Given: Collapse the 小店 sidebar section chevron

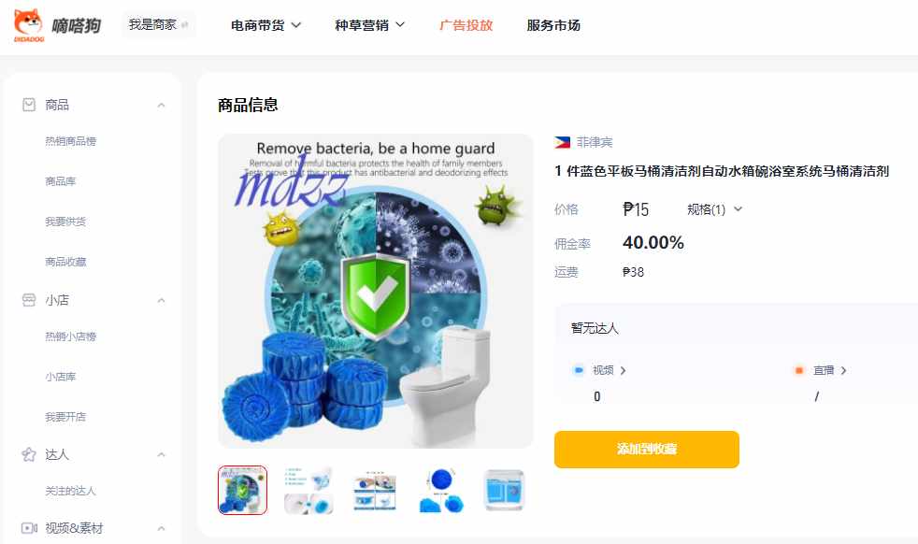Looking at the screenshot, I should click(x=161, y=300).
